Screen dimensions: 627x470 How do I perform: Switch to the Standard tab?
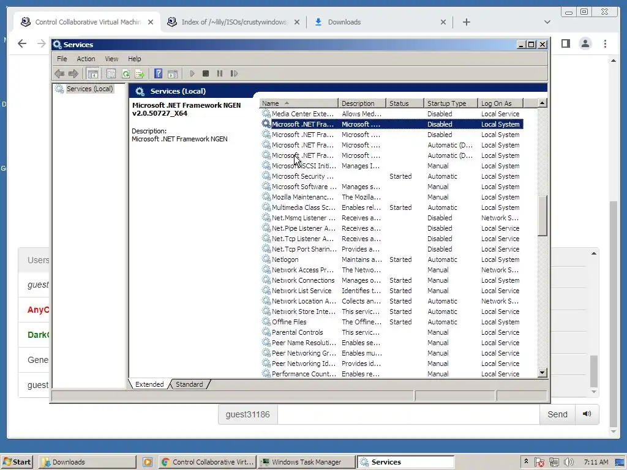[x=189, y=384]
